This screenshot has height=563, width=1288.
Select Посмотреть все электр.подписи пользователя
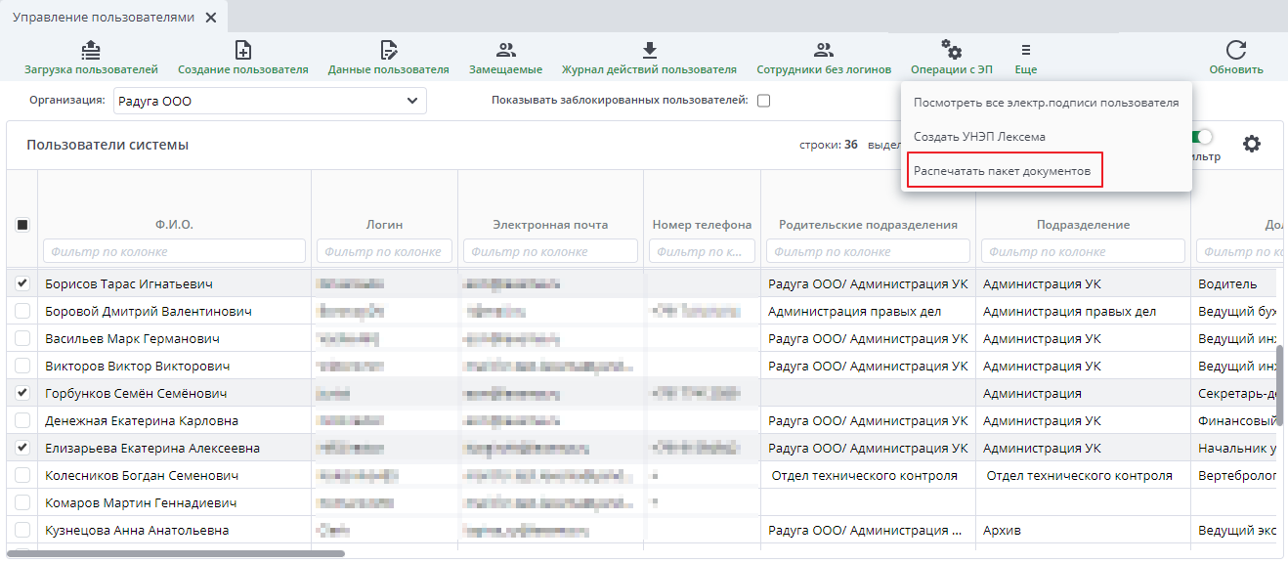click(x=1046, y=102)
